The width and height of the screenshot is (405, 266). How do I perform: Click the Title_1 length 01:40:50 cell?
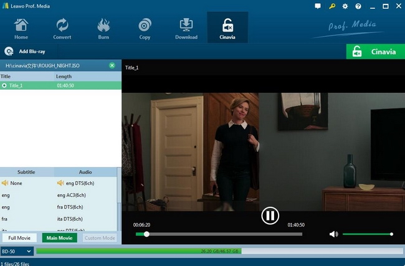tap(65, 85)
